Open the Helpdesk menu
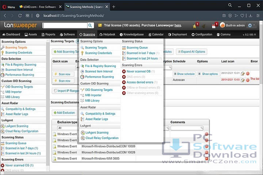Viewport: 263px width, 175px height. pyautogui.click(x=107, y=34)
